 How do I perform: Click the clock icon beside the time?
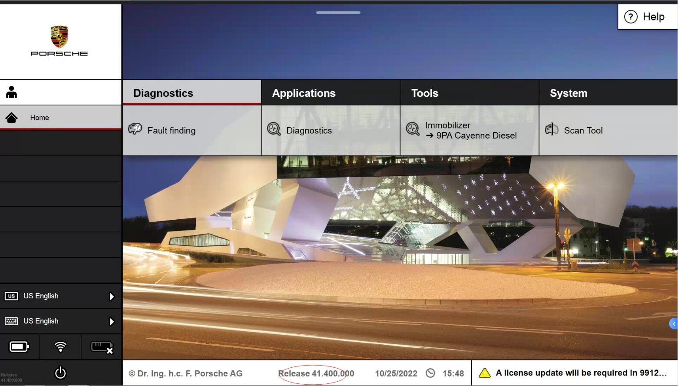tap(430, 373)
